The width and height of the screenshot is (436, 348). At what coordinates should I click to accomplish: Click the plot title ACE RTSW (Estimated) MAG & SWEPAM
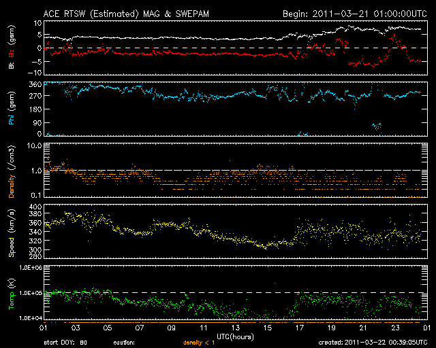[126, 14]
